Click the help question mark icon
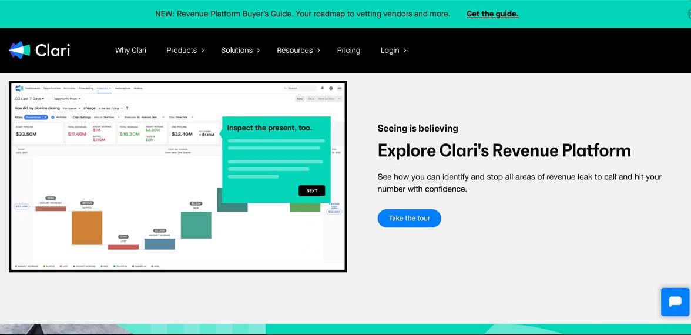The width and height of the screenshot is (691, 335). coord(331,88)
